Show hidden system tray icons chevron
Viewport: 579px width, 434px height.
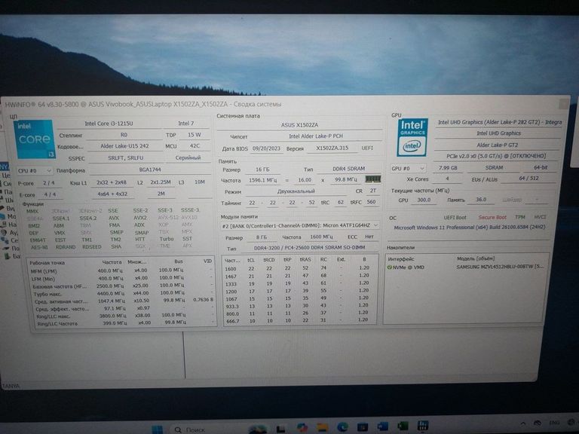point(523,423)
